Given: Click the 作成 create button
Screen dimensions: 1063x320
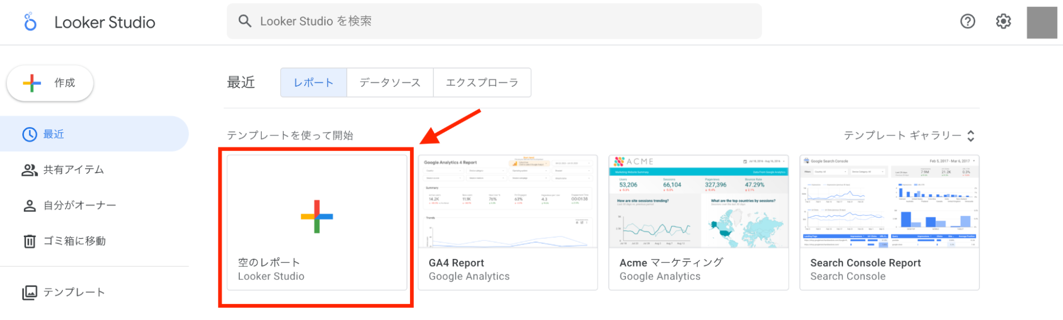Looking at the screenshot, I should tap(50, 83).
